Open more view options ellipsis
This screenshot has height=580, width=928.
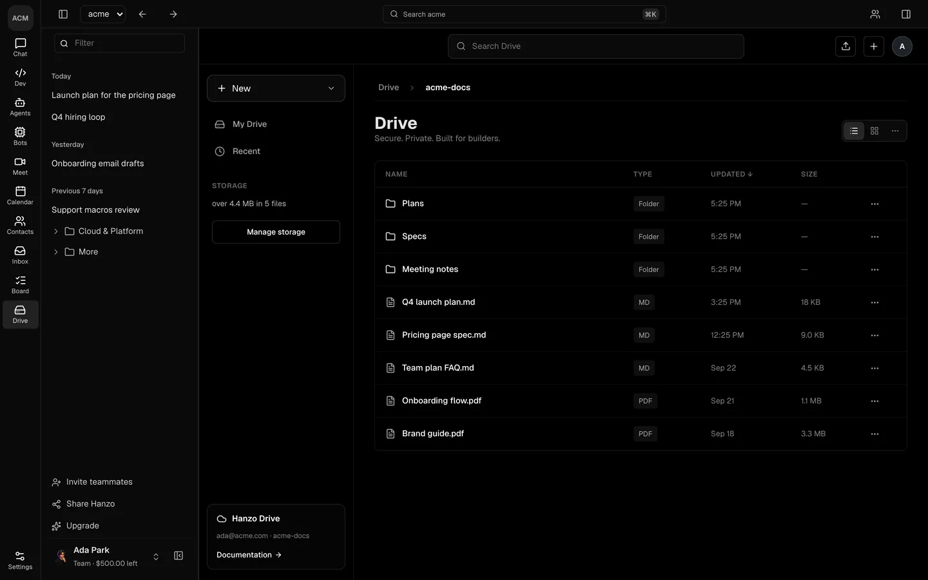(x=895, y=131)
